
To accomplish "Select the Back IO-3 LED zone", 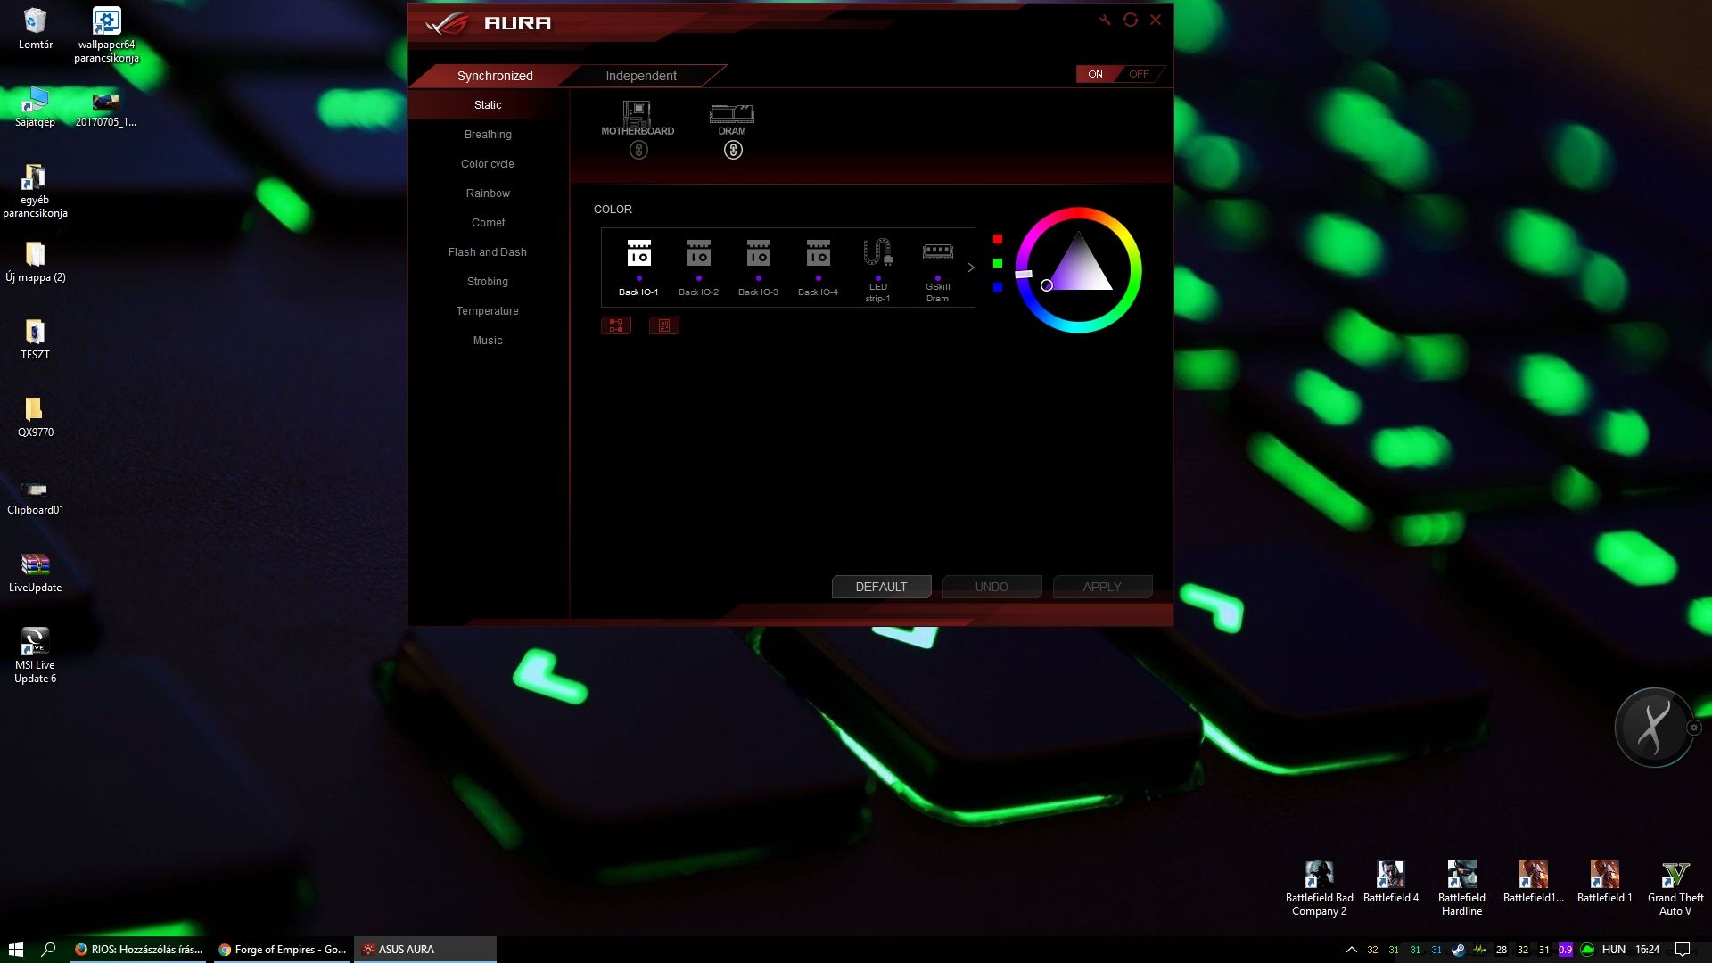I will tap(758, 267).
